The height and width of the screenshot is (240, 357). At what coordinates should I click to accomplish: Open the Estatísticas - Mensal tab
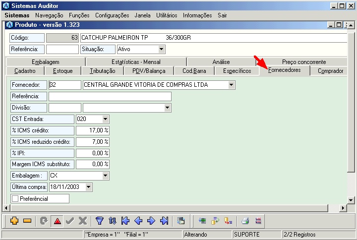(136, 61)
